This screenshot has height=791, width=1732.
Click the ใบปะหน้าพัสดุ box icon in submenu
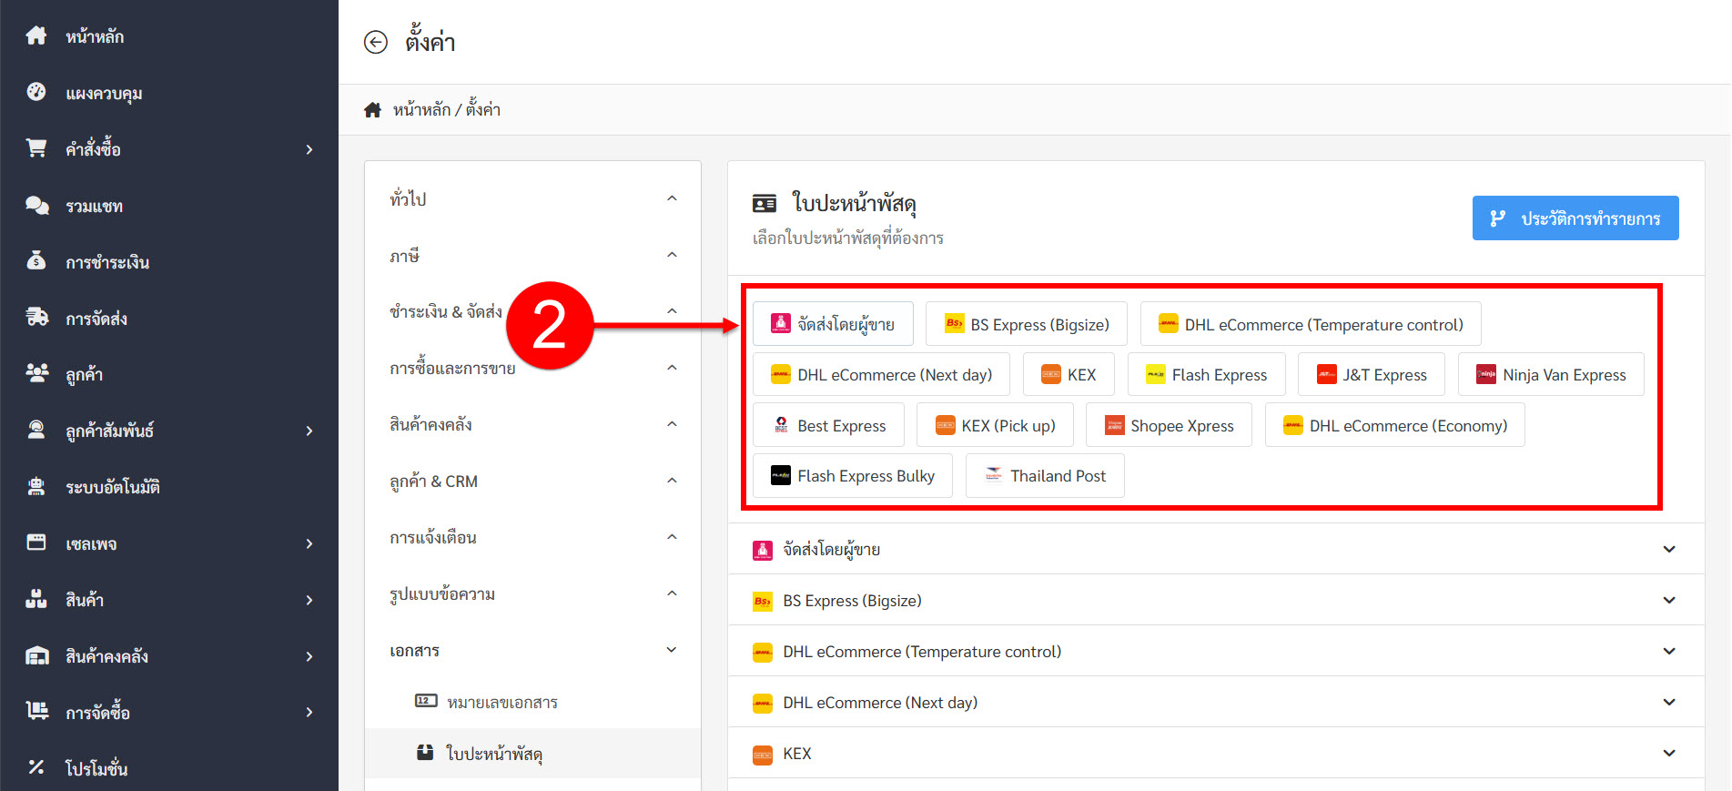point(425,752)
